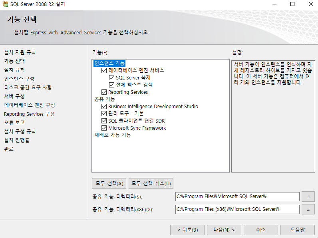Screen dimensions: 318x238
Task: Select the SQL Server 복제 label text
Action: (x=133, y=77)
